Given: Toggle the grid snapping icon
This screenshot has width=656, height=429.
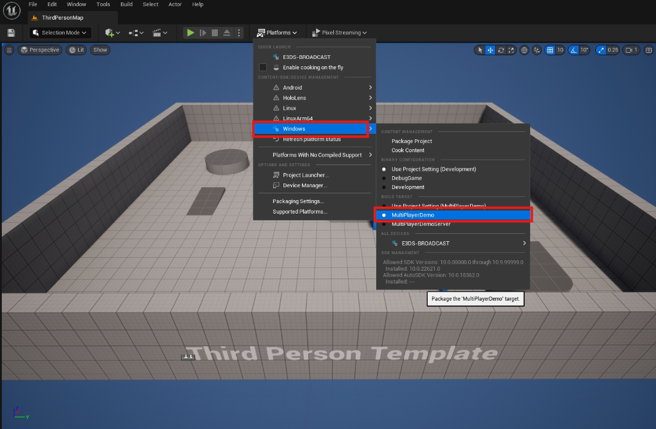Looking at the screenshot, I should pos(550,50).
